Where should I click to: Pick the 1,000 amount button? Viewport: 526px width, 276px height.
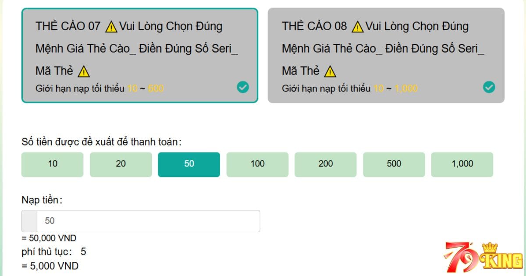pyautogui.click(x=462, y=164)
